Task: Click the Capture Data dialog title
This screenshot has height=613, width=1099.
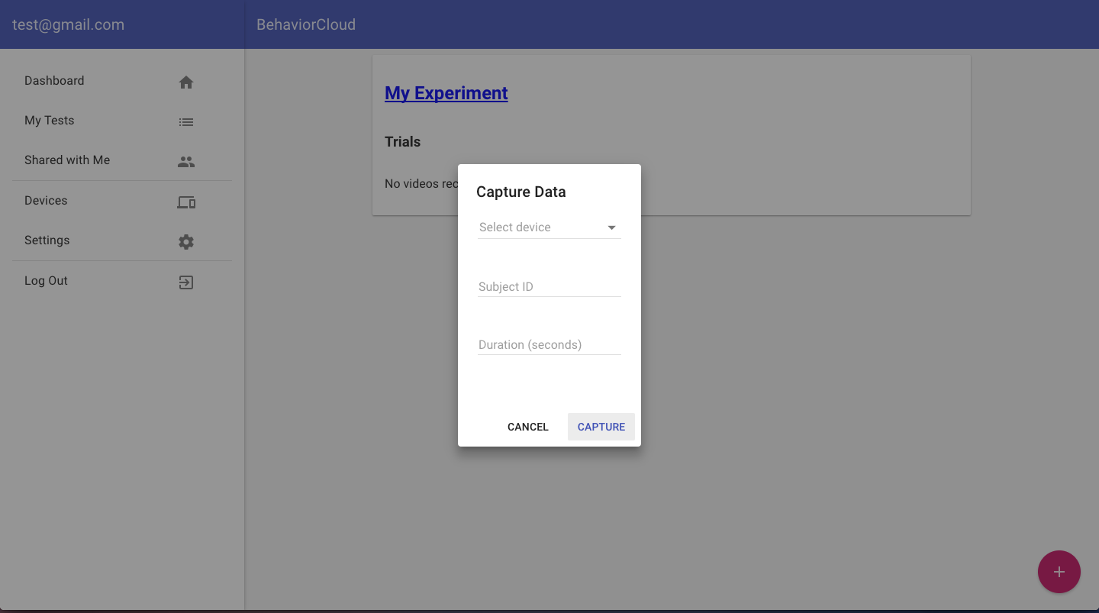Action: pyautogui.click(x=521, y=192)
